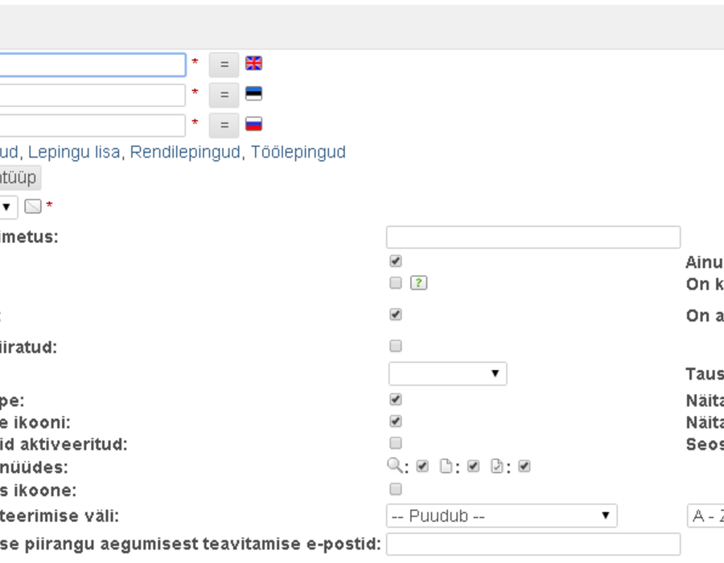Click the partially visible tüüp button
Viewport: 724px width, 563px height.
(19, 178)
